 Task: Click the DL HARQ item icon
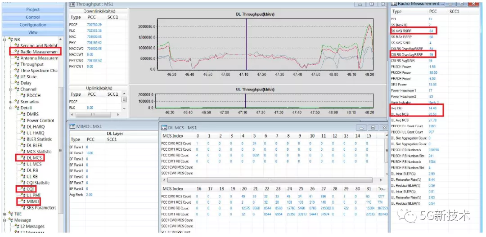[x=23, y=126]
